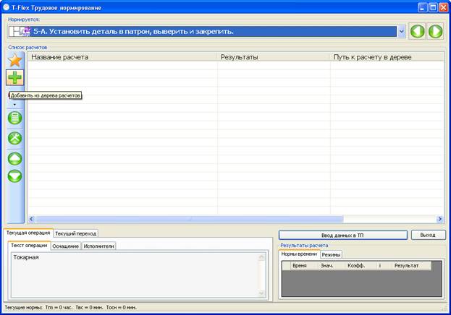Click the horizontal scrollbar left arrow
Viewport: 451px width, 315px height.
32,219
